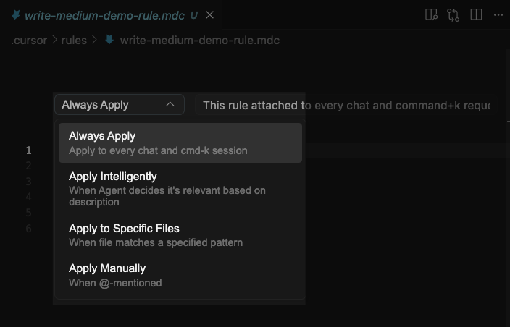510x327 pixels.
Task: Click the rule description text field
Action: click(x=346, y=105)
